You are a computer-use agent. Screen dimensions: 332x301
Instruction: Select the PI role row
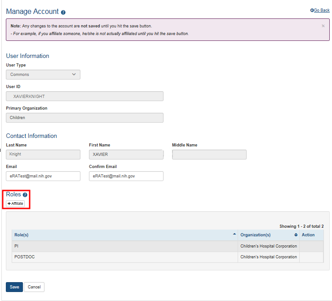pyautogui.click(x=124, y=246)
